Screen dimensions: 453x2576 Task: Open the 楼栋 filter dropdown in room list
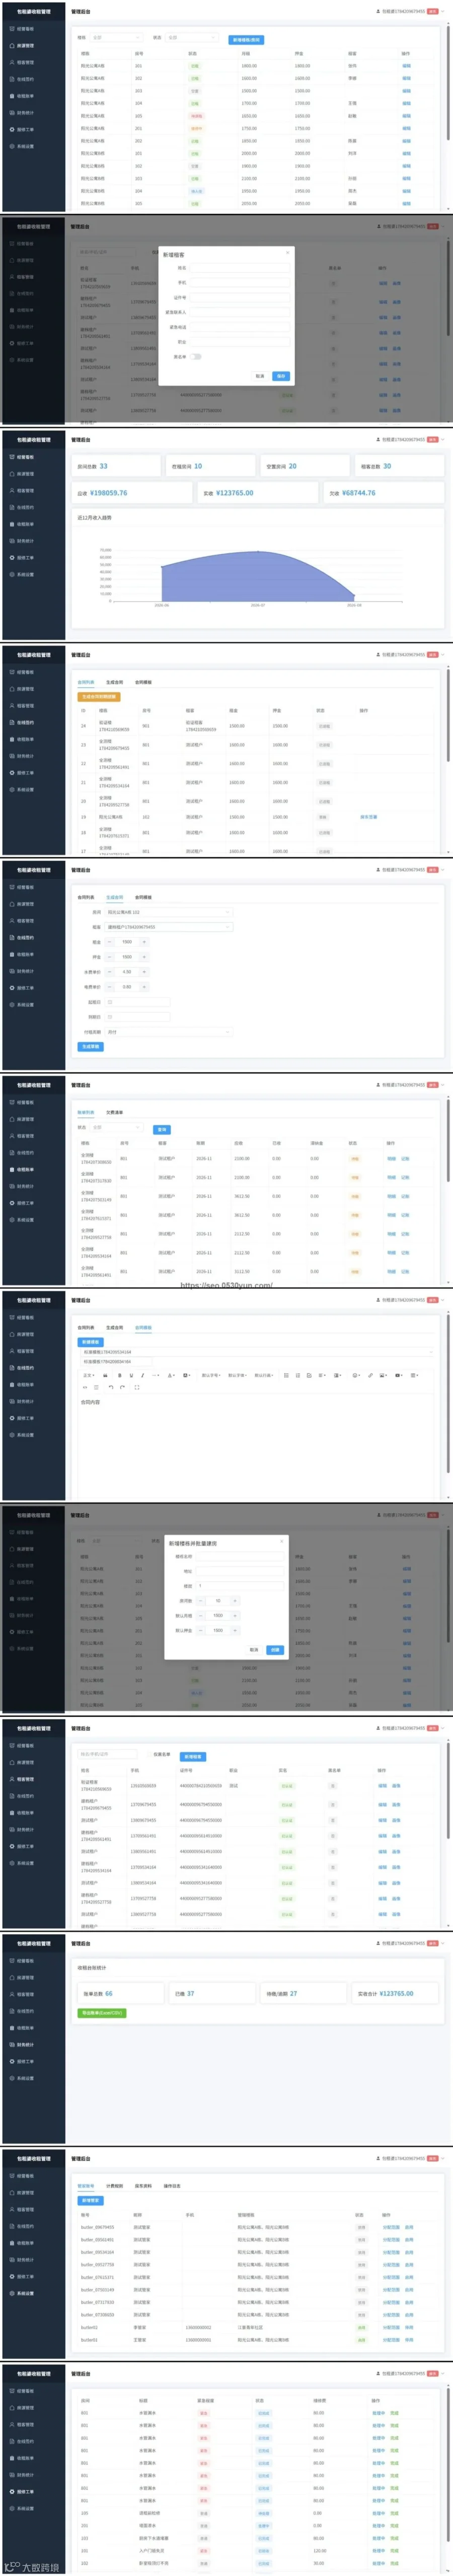click(x=116, y=37)
